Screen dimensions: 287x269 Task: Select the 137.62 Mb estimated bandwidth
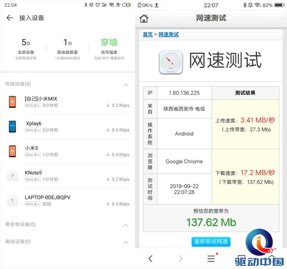tap(211, 222)
